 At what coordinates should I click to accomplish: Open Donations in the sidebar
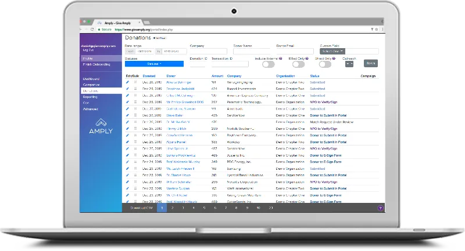pos(101,91)
